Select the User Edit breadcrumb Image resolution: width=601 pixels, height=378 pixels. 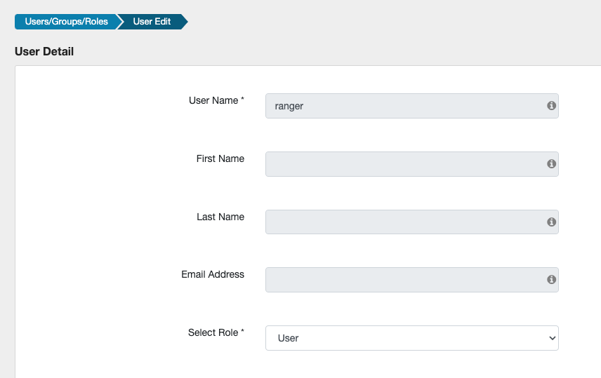click(x=152, y=22)
